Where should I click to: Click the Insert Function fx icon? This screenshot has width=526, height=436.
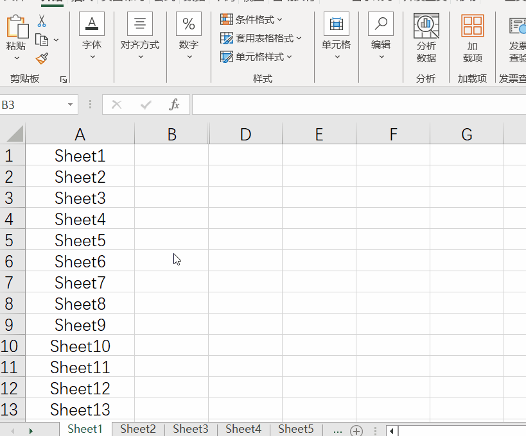174,105
